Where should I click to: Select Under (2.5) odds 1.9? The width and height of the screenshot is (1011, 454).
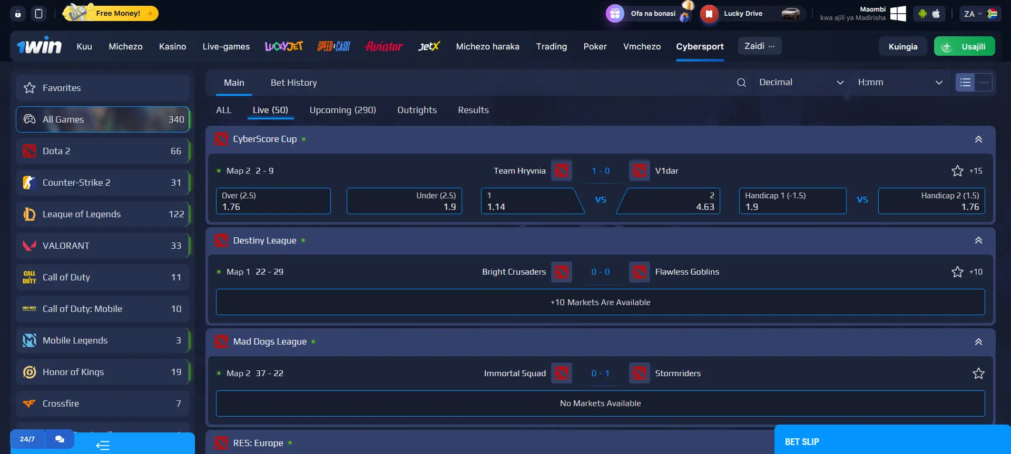pyautogui.click(x=404, y=201)
